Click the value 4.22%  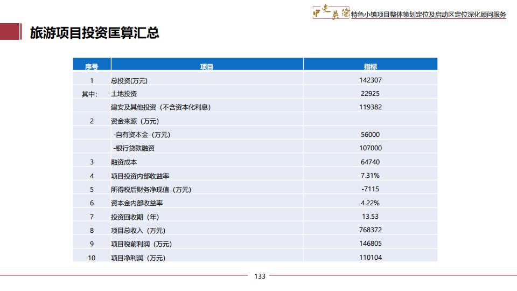[x=370, y=203]
